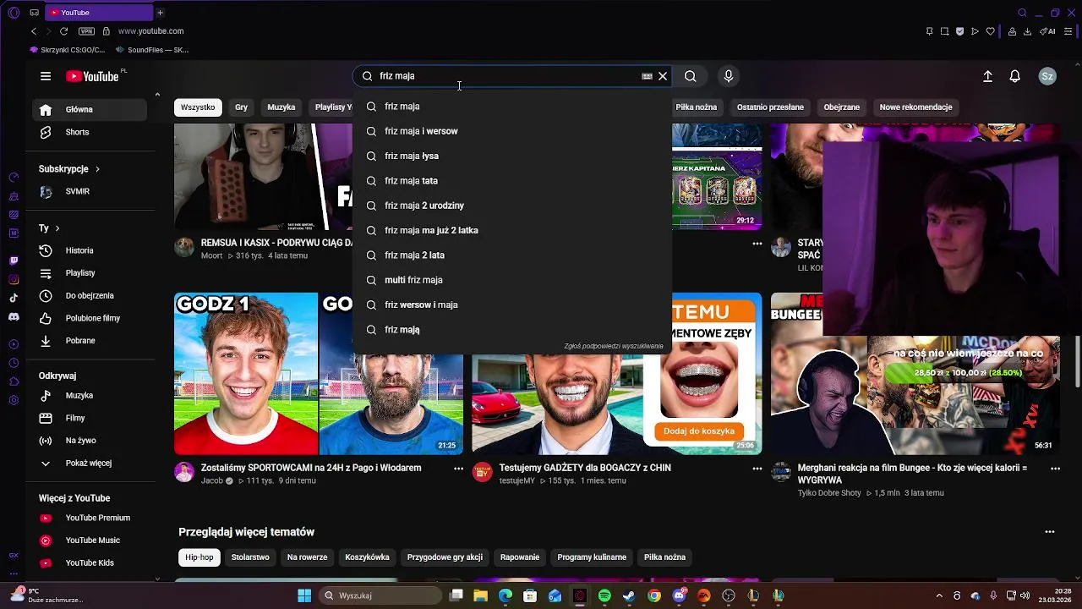Open Pobrane downloads in sidebar

pyautogui.click(x=90, y=341)
